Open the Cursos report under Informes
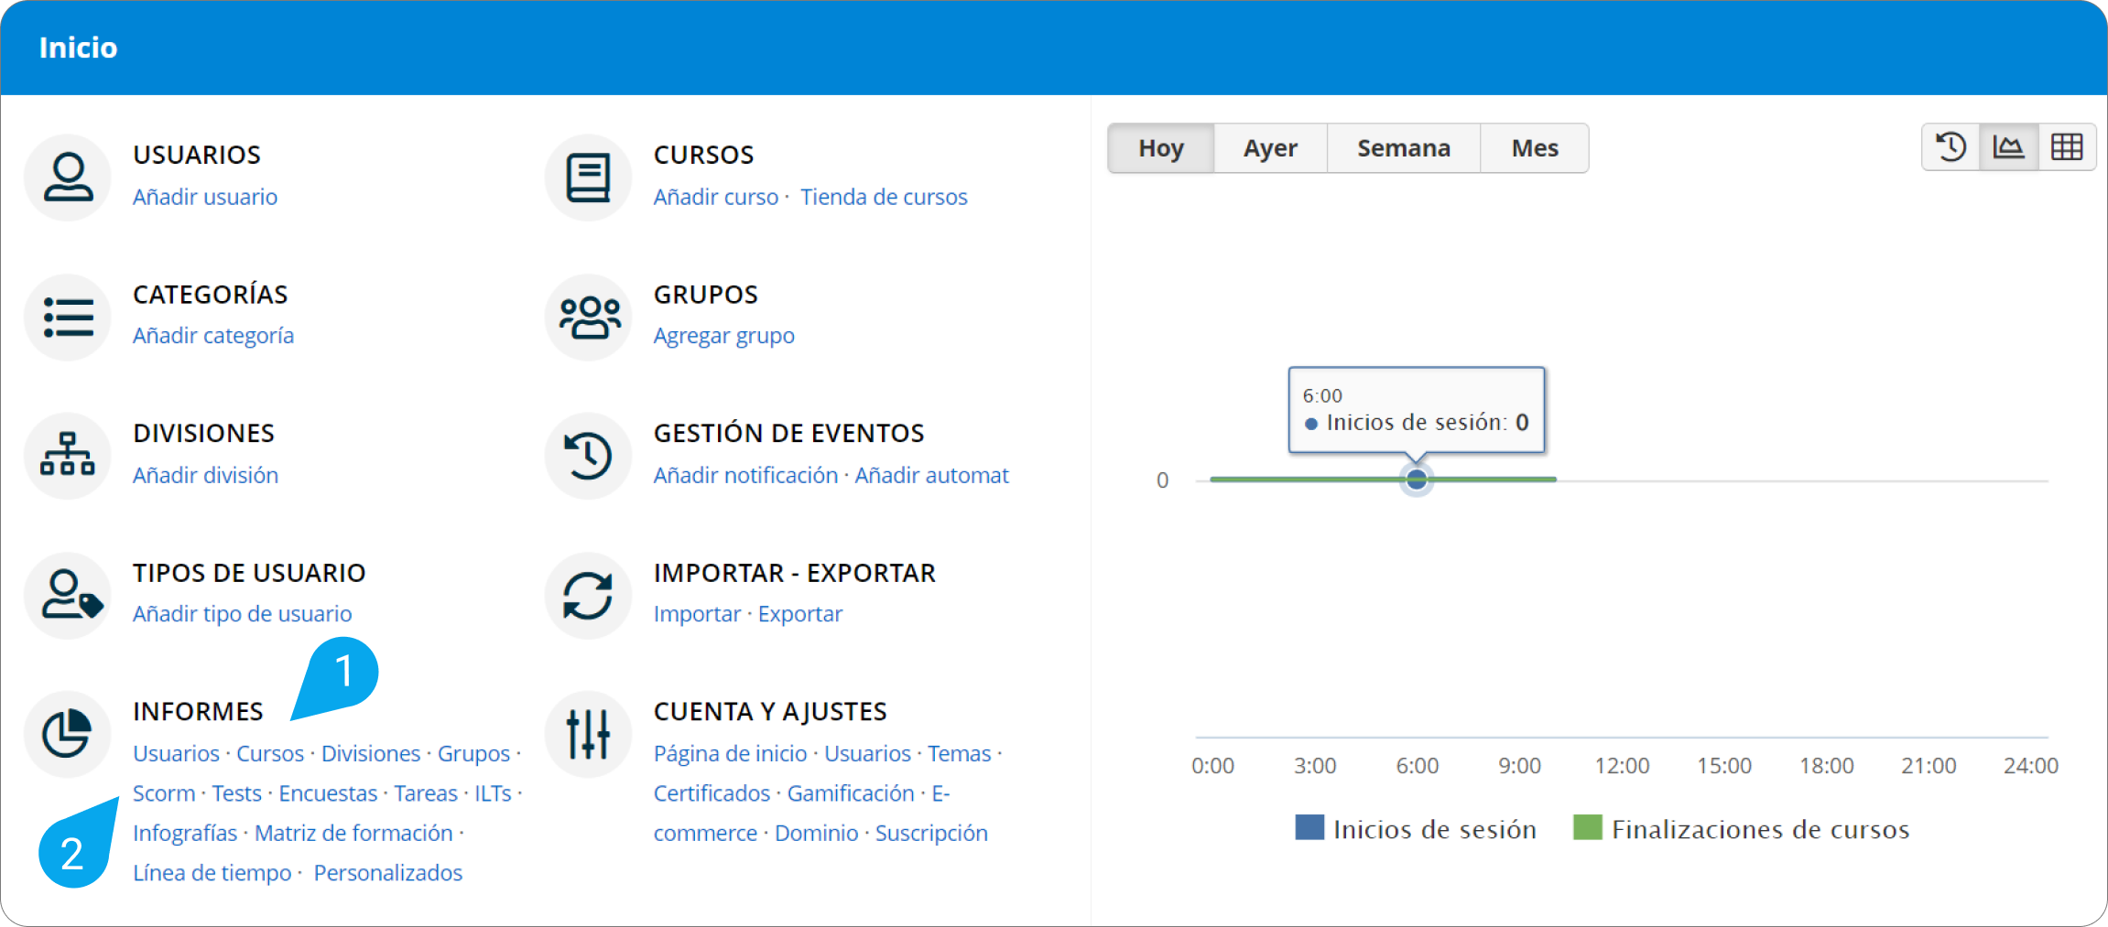 [x=270, y=753]
